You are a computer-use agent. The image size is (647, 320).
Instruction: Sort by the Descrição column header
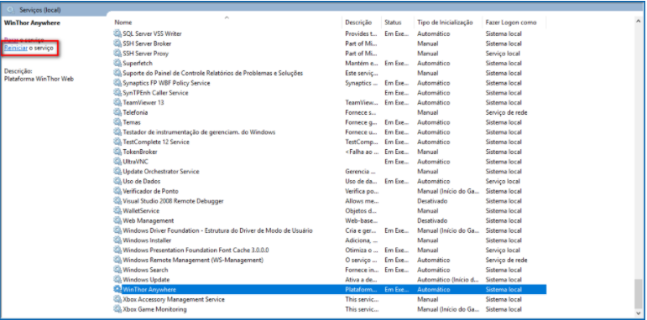click(x=358, y=23)
